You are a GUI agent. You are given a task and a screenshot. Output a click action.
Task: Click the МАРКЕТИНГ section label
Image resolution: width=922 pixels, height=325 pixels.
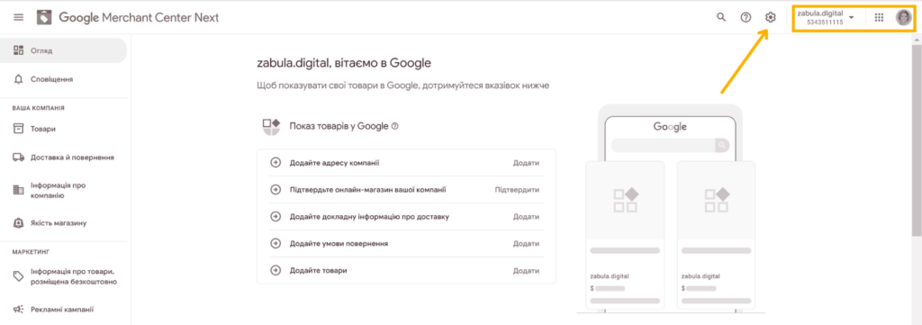click(31, 251)
